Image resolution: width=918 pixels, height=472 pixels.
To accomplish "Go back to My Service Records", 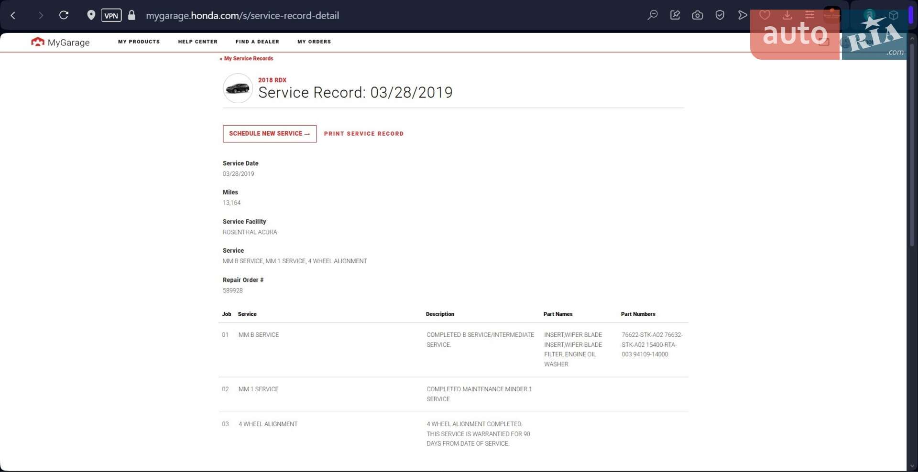I will (247, 58).
